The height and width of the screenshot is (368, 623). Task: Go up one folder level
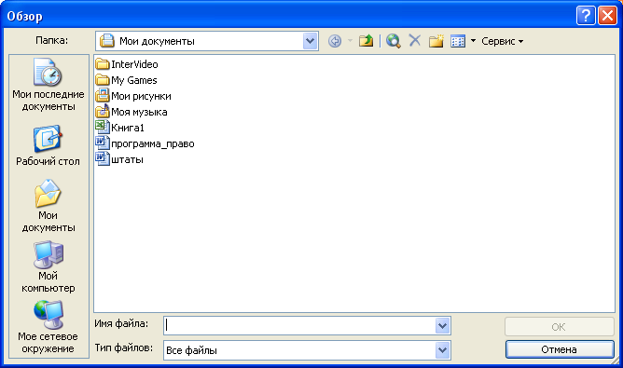point(366,41)
